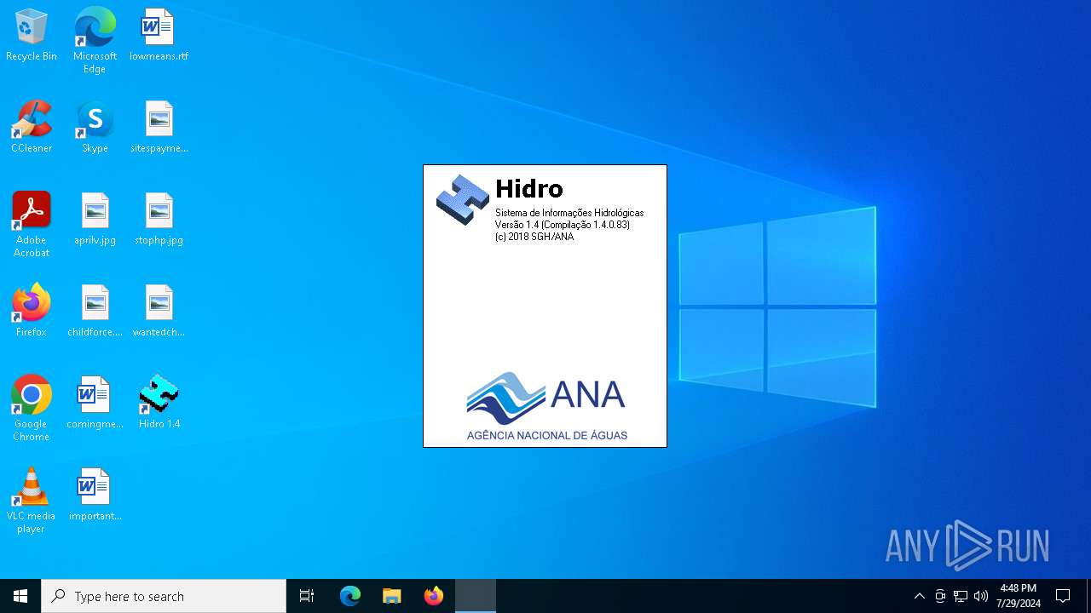This screenshot has width=1091, height=613.
Task: Open the clock showing 4:48 PM
Action: click(1018, 596)
